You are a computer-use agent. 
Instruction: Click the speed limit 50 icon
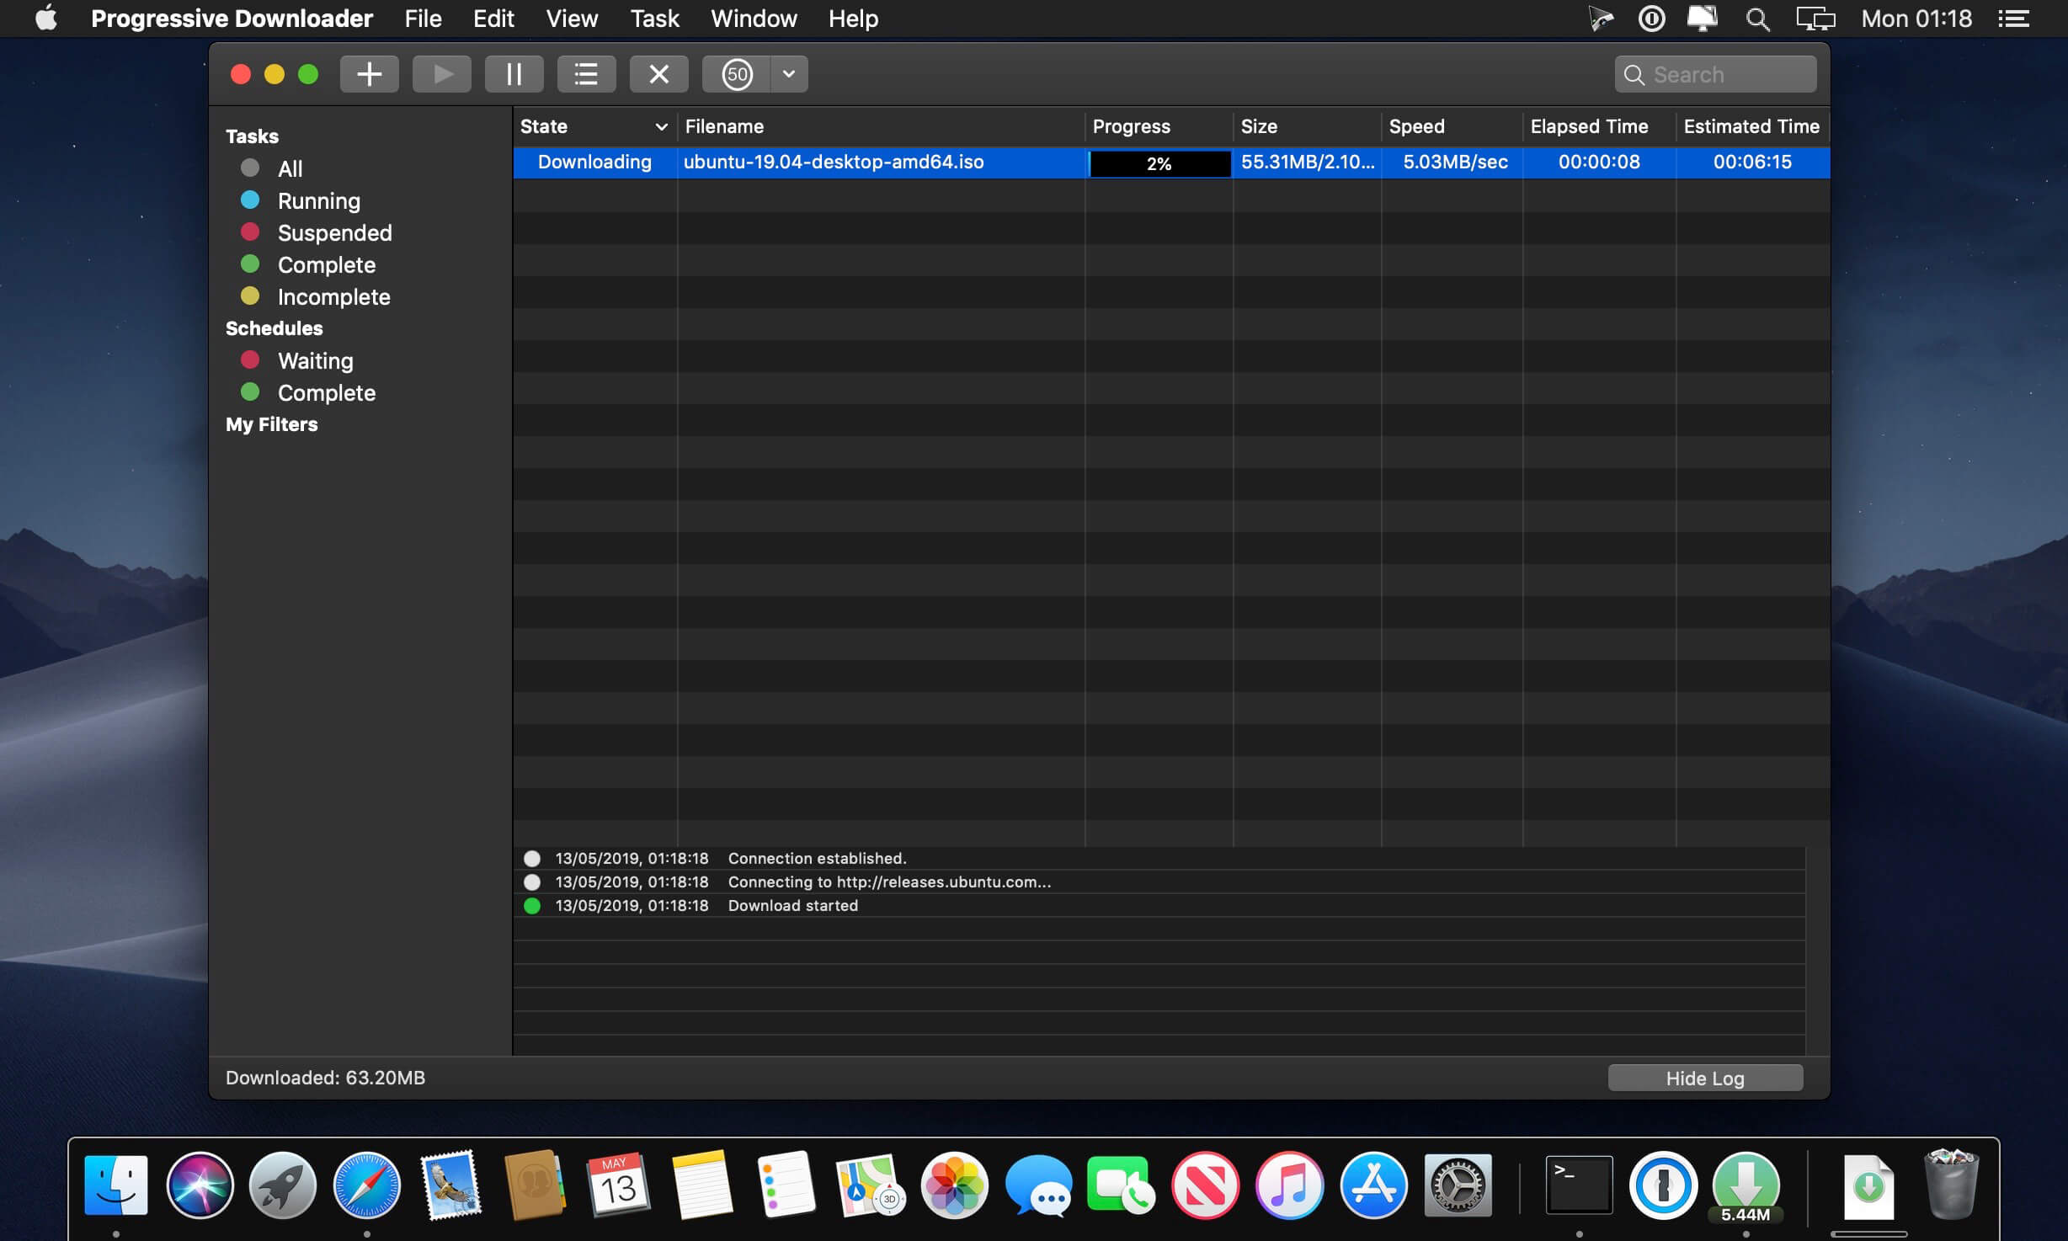click(x=737, y=74)
